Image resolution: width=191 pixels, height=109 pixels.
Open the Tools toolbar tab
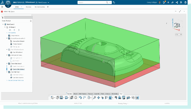(x=102, y=94)
